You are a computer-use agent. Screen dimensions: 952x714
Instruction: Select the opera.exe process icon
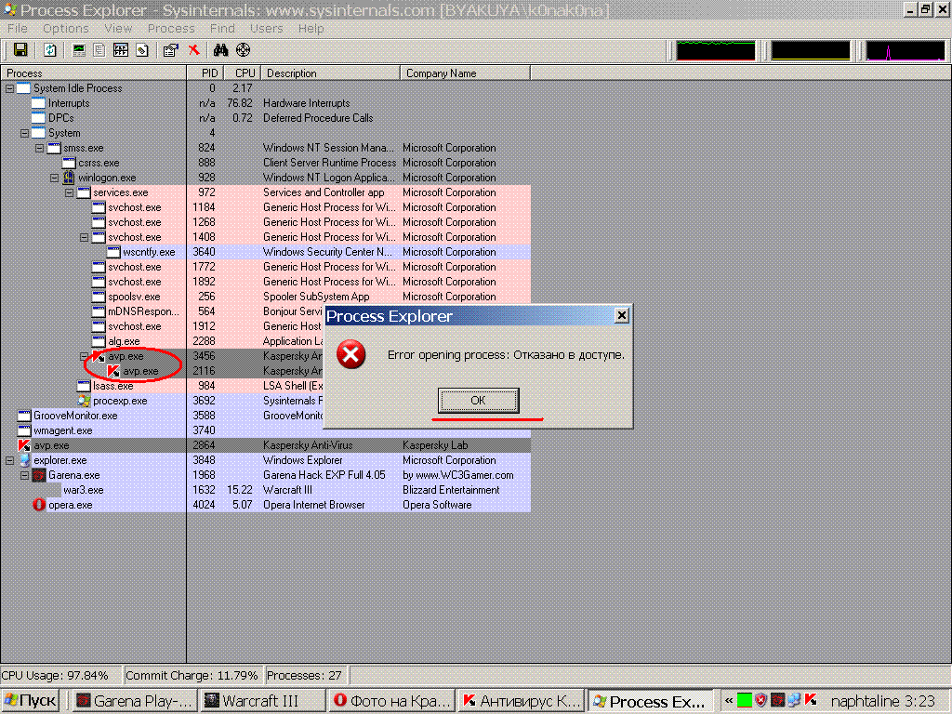tap(39, 505)
